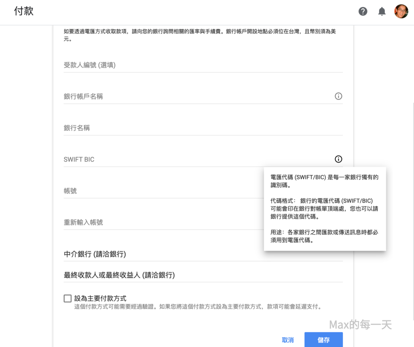Image resolution: width=414 pixels, height=347 pixels.
Task: Open the help question mark icon
Action: point(363,11)
